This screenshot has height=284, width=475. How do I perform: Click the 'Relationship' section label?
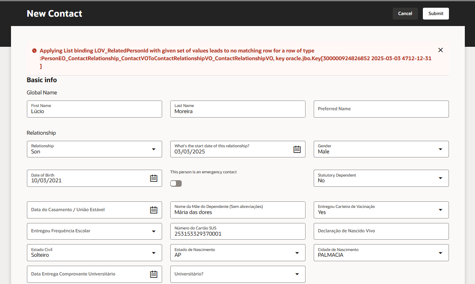[41, 133]
